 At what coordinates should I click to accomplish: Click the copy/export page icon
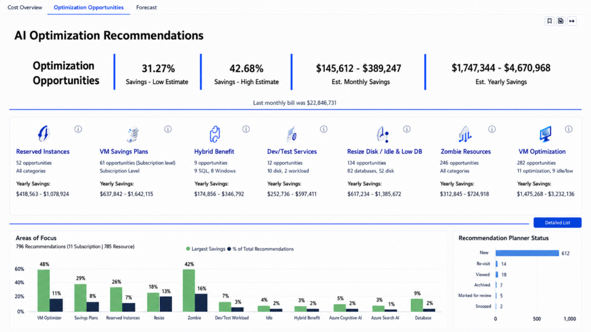pyautogui.click(x=560, y=21)
